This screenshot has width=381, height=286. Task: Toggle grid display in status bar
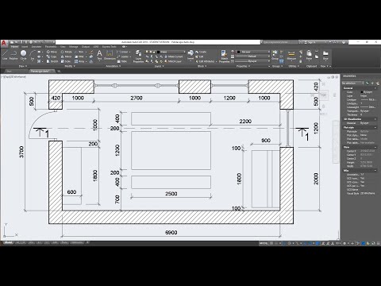(x=271, y=243)
